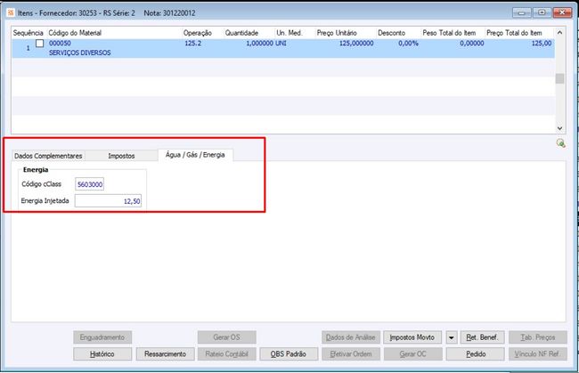
Task: Focus the Energia Injetada input field
Action: coord(108,201)
